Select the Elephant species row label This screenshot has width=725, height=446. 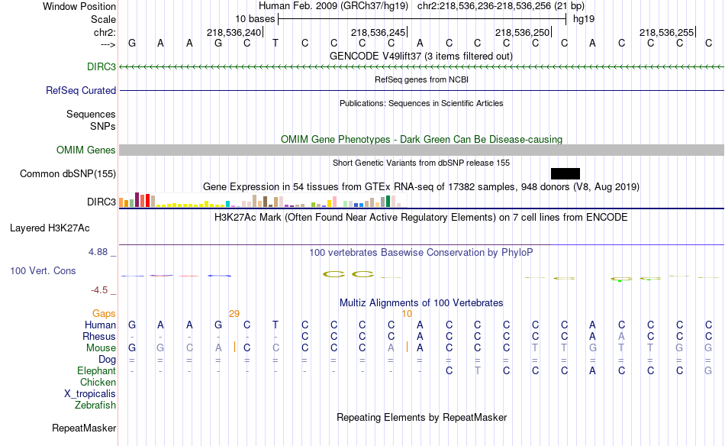(96, 370)
